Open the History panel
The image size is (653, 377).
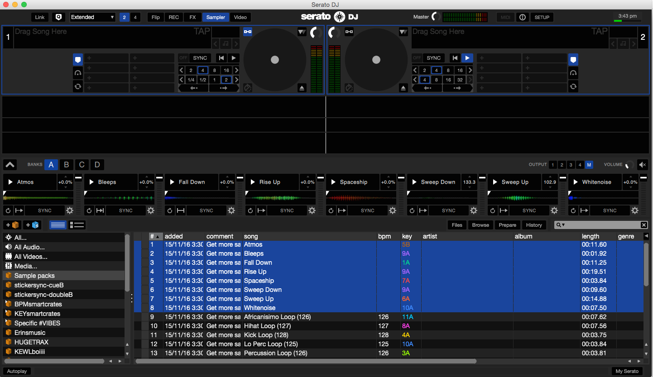point(534,225)
